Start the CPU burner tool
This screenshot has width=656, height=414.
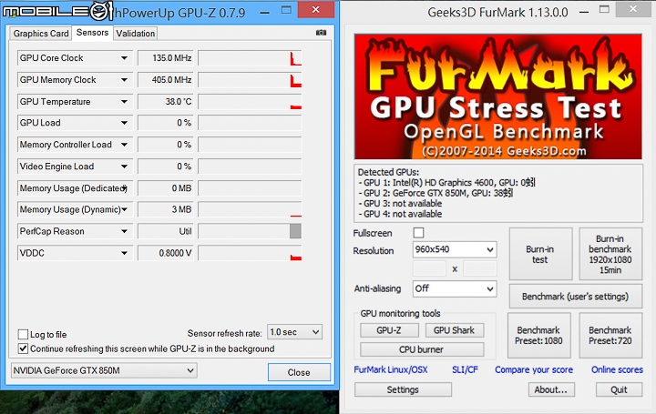pos(422,349)
